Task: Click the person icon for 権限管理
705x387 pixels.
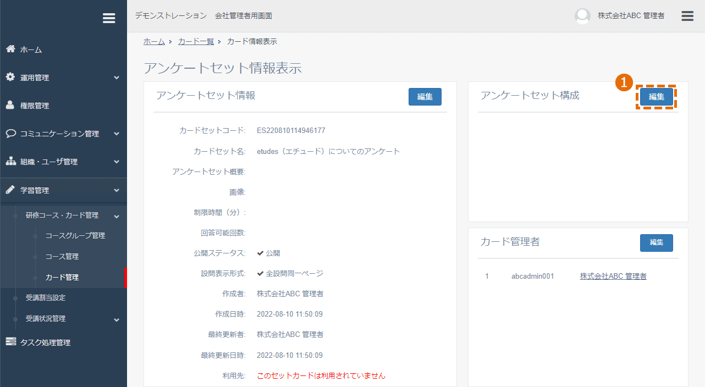Action: [10, 105]
